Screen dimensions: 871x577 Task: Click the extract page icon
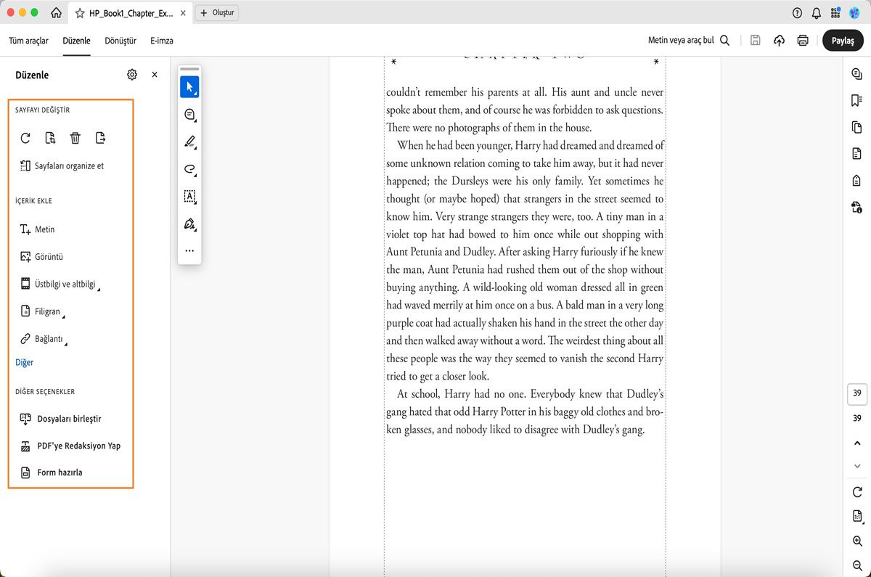(x=100, y=138)
